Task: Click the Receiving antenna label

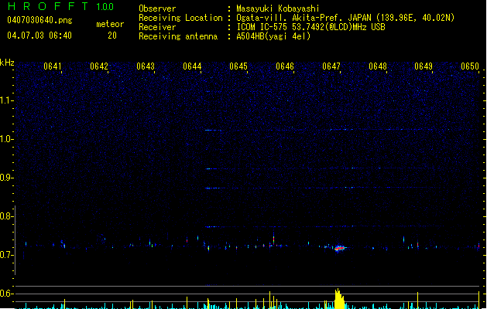Action: pyautogui.click(x=178, y=36)
